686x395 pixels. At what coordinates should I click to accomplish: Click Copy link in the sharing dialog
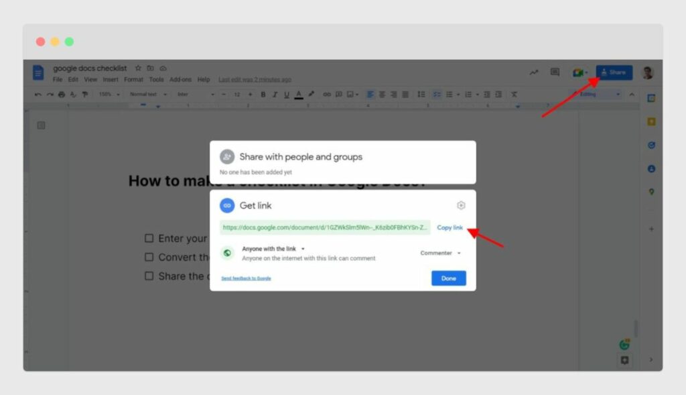click(x=450, y=227)
